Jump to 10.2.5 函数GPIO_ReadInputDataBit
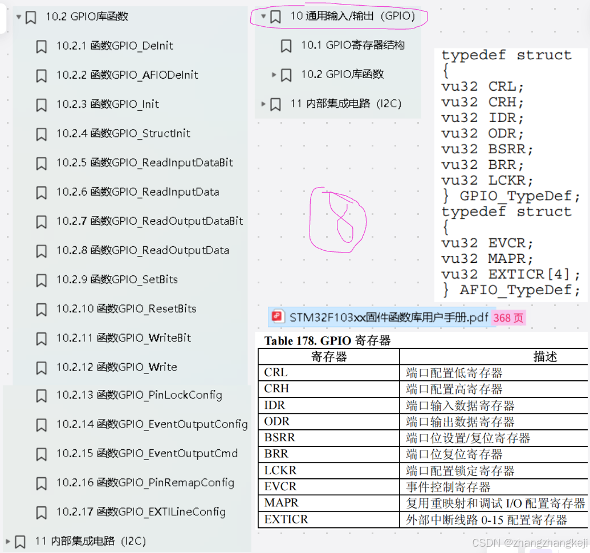This screenshot has width=590, height=553. [x=144, y=162]
